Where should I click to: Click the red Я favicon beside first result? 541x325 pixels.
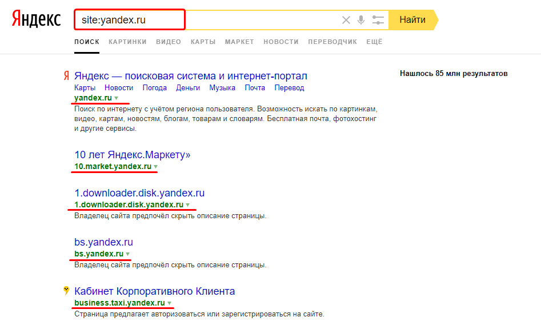[66, 75]
